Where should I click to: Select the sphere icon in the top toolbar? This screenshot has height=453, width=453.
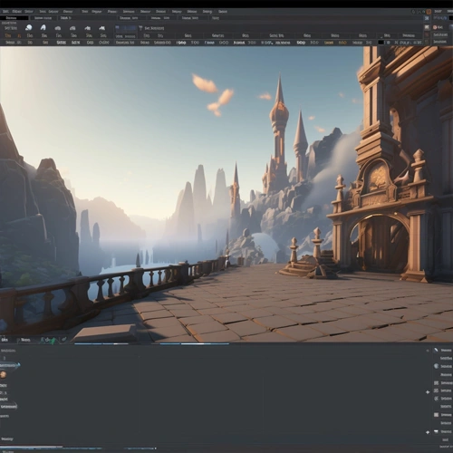tap(29, 28)
